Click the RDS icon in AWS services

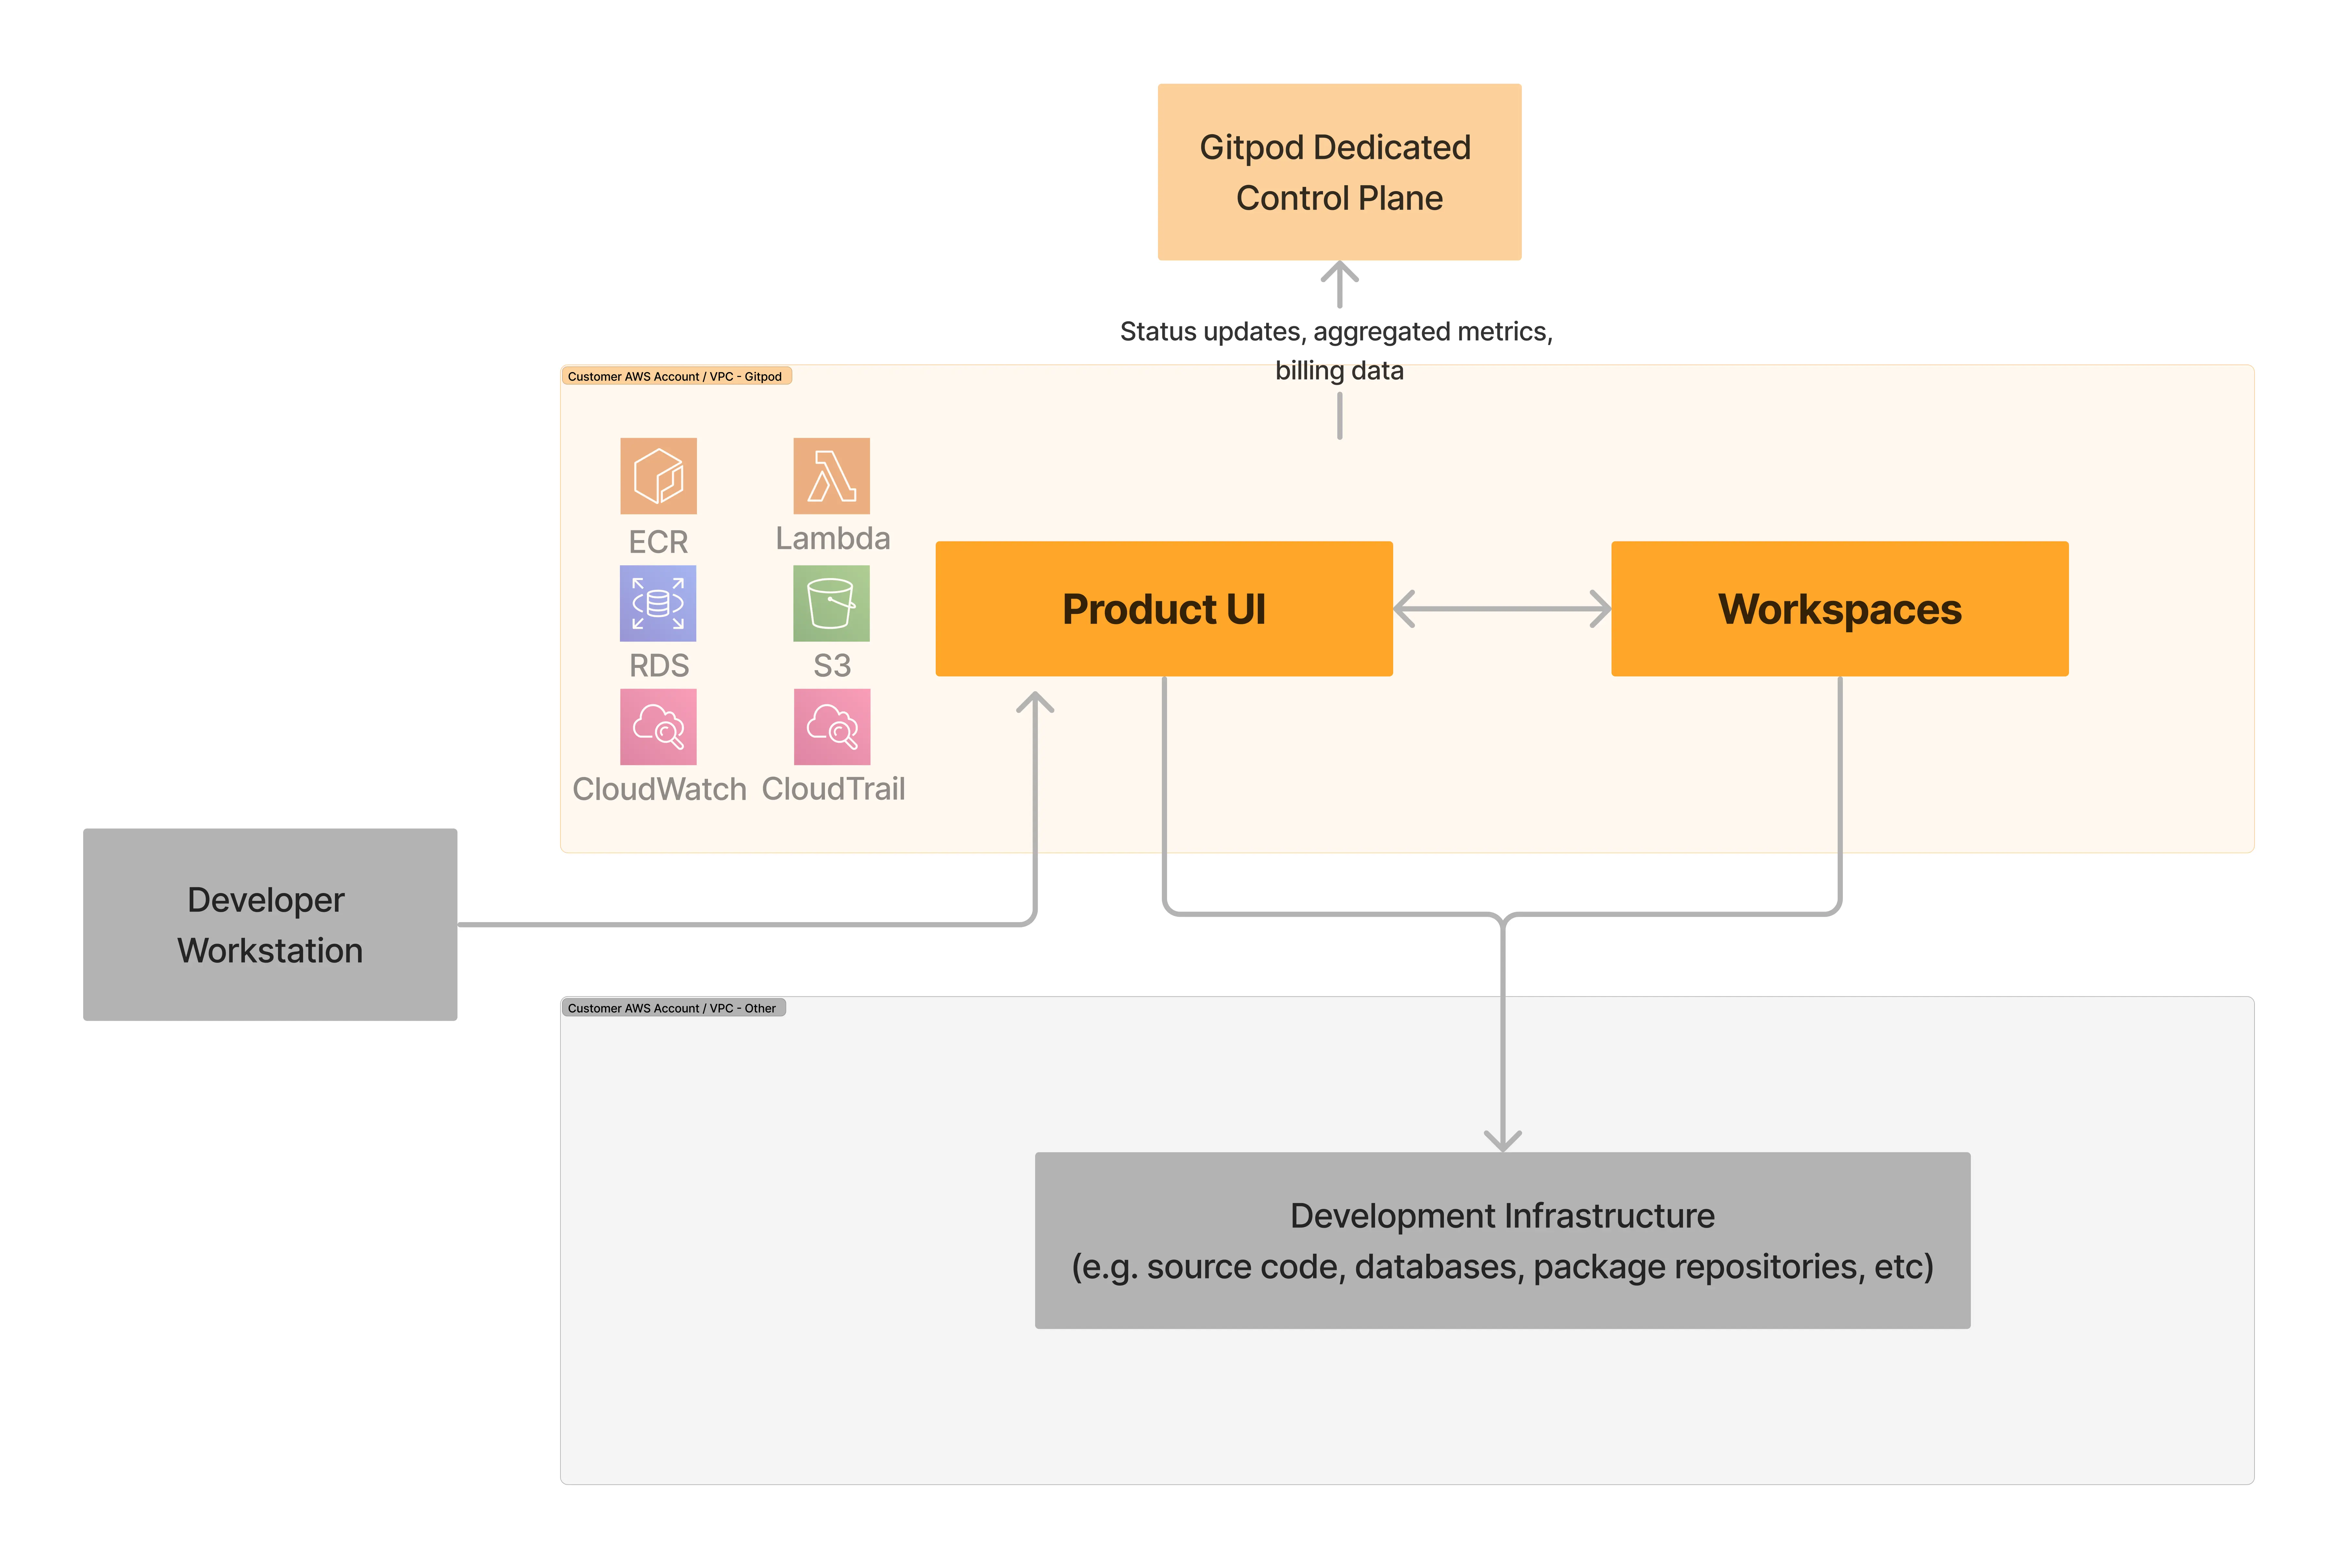pos(658,627)
